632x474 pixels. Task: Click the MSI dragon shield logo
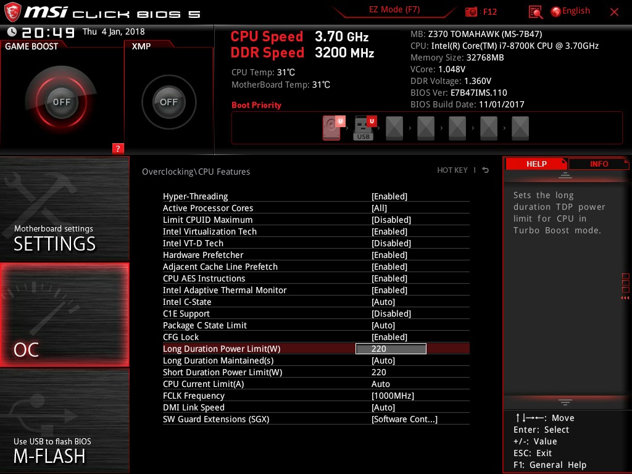(x=12, y=12)
